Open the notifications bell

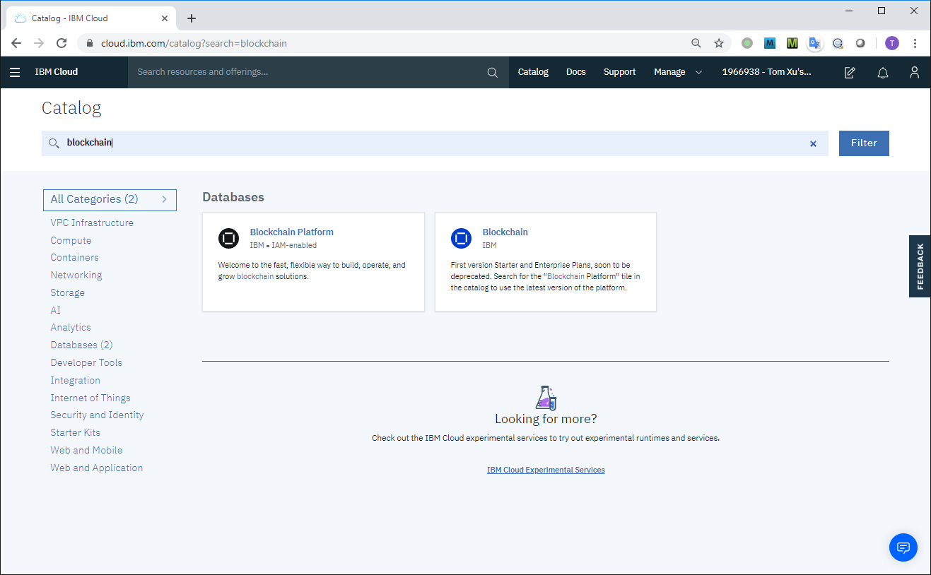coord(882,72)
